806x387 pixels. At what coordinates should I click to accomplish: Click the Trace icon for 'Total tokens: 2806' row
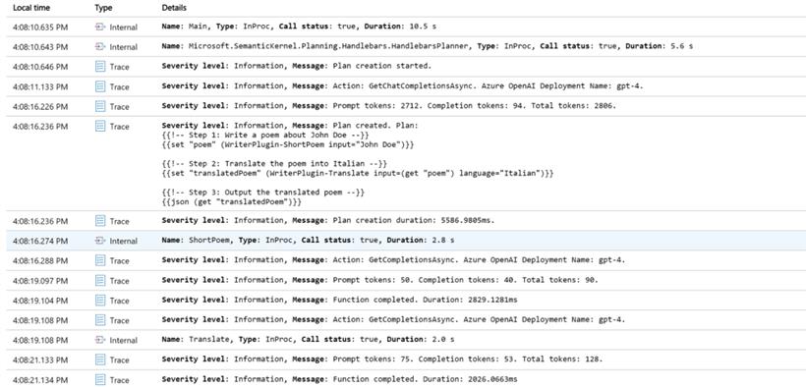point(100,106)
